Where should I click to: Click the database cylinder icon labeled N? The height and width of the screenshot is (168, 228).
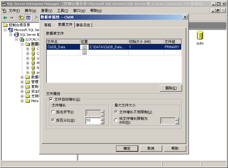click(33, 68)
